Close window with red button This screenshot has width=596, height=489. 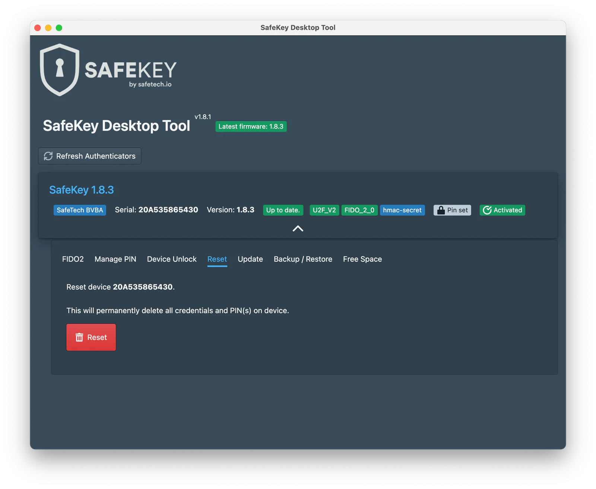pos(37,28)
